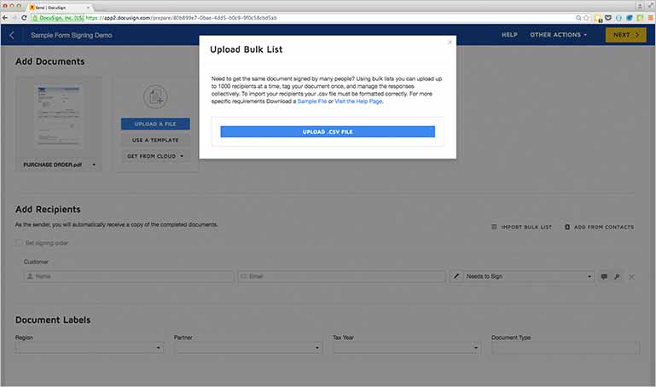
Task: Click the recipient message bubble icon
Action: tap(604, 277)
